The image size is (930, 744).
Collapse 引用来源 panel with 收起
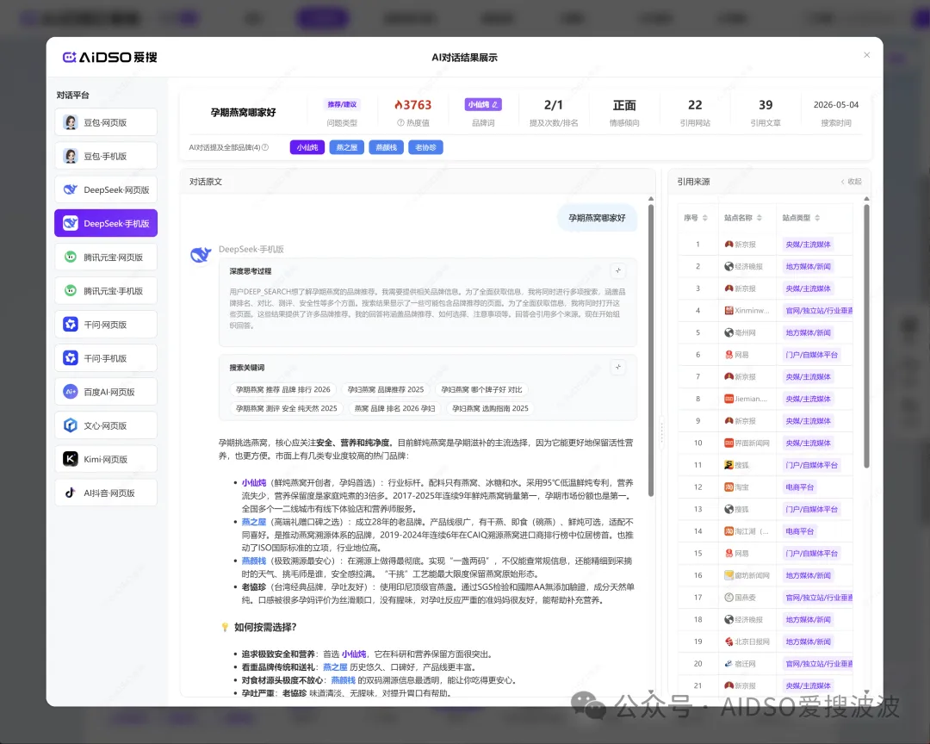851,182
